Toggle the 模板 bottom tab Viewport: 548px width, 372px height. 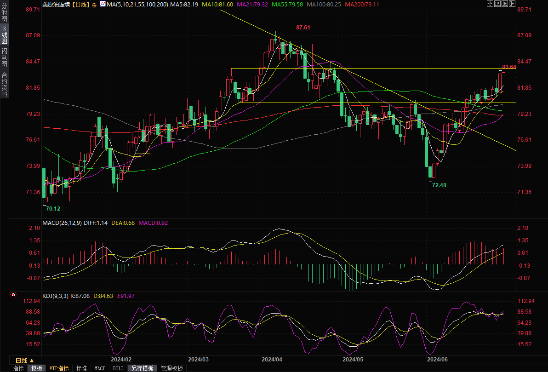(37, 368)
